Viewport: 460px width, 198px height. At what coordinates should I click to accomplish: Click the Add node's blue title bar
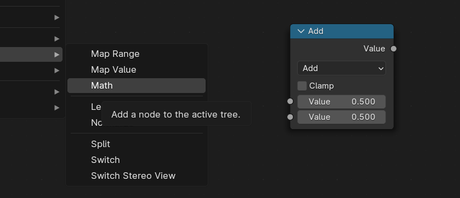(x=342, y=31)
